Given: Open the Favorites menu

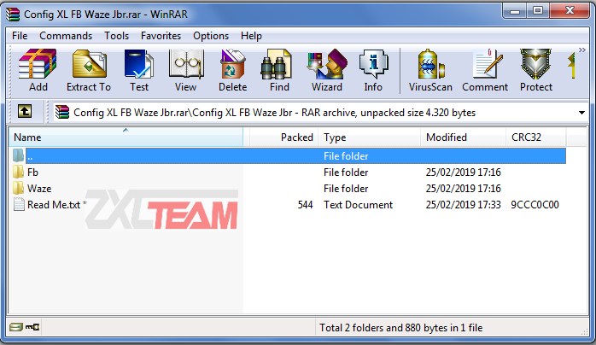Looking at the screenshot, I should click(x=161, y=36).
